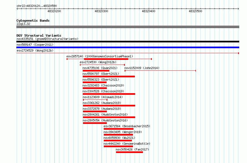Click the nsv589147 (Cooper2011) label
The height and width of the screenshot is (163, 247).
[x=35, y=45]
